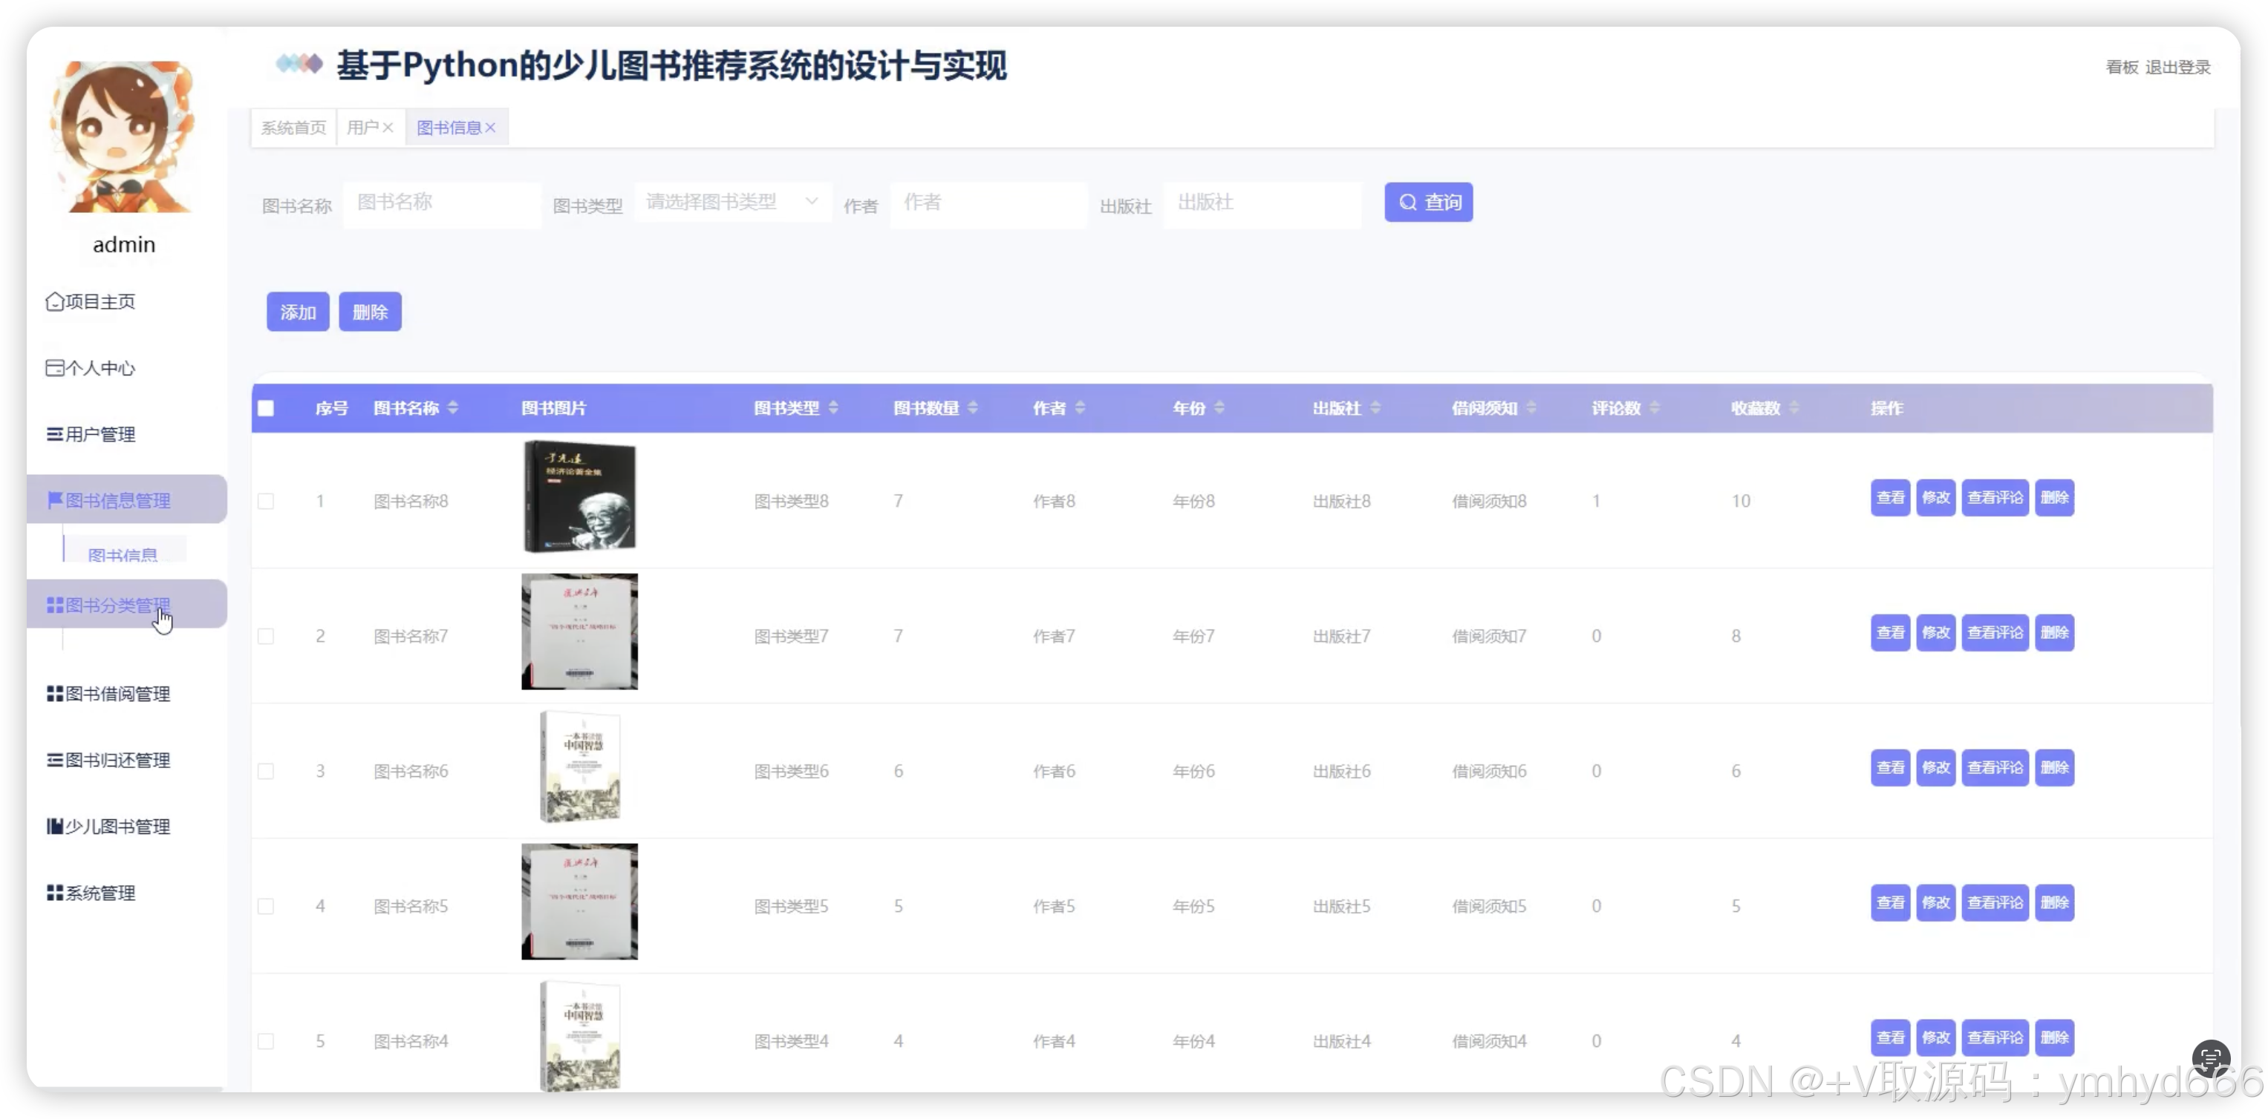Close the 图书信息 tab
This screenshot has height=1119, width=2268.
[492, 128]
